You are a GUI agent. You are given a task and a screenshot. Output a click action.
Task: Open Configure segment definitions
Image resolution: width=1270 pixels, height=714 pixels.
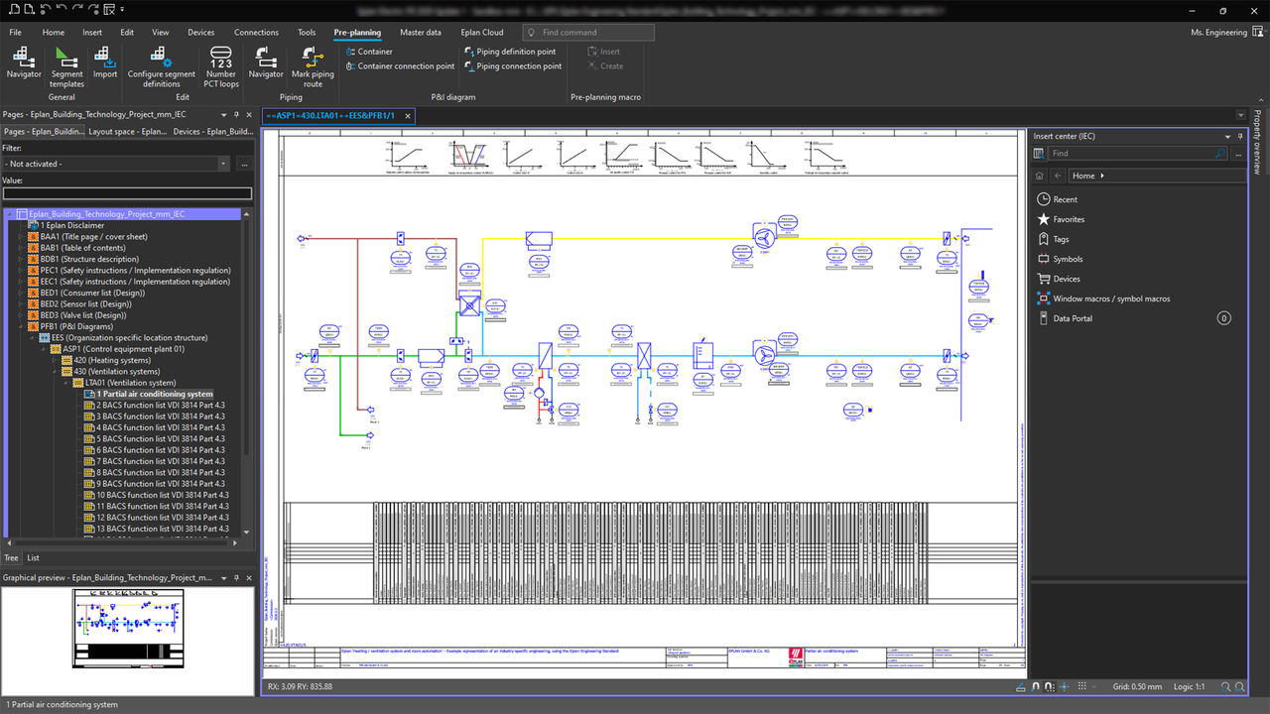161,59
